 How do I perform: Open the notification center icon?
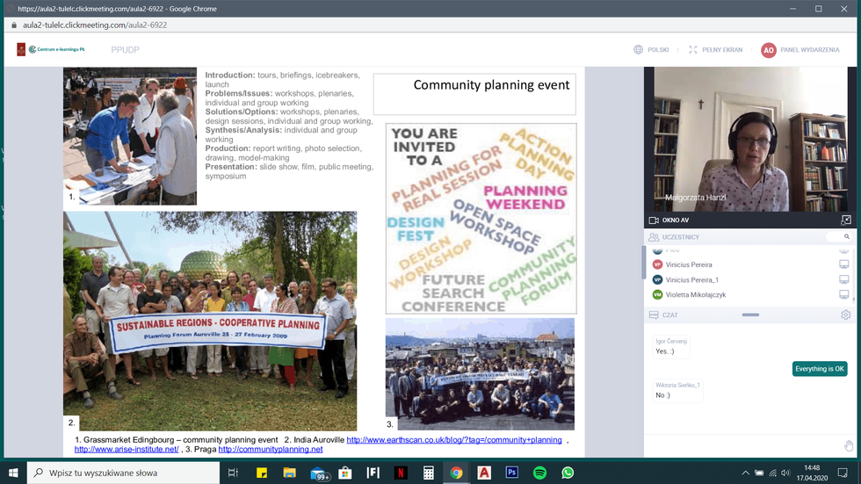[x=843, y=473]
